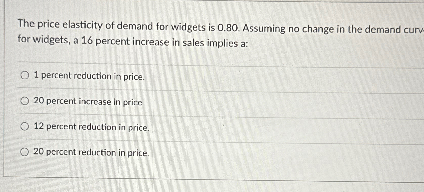Select the '20 percent increase in price' radio button

[x=25, y=101]
